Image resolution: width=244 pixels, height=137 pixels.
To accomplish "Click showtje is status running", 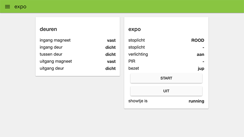I will tap(196, 101).
